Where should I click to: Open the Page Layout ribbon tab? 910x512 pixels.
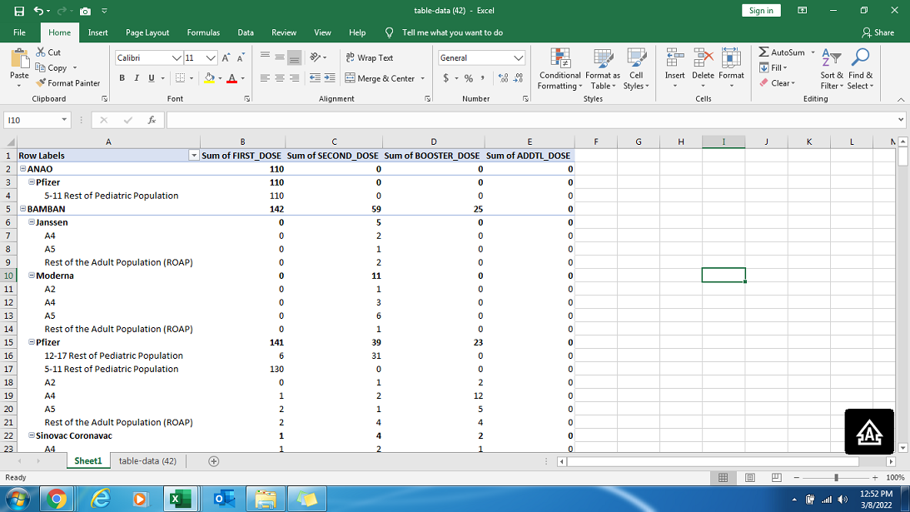pyautogui.click(x=147, y=32)
